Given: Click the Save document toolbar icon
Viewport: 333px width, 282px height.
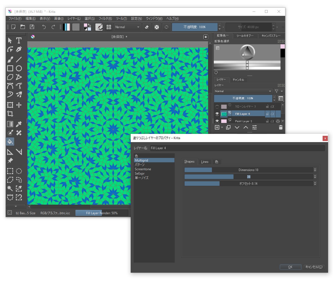Looking at the screenshot, I should pyautogui.click(x=32, y=27).
